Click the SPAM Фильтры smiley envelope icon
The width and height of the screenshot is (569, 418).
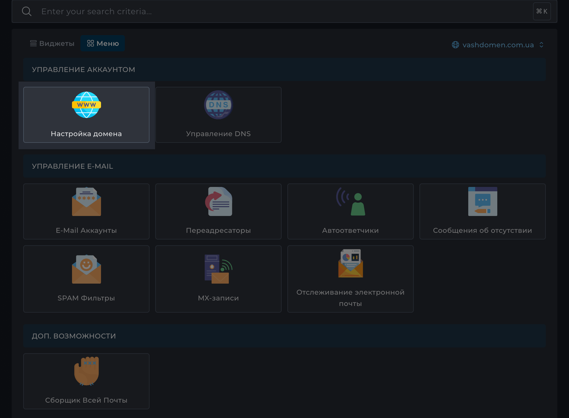(x=87, y=269)
